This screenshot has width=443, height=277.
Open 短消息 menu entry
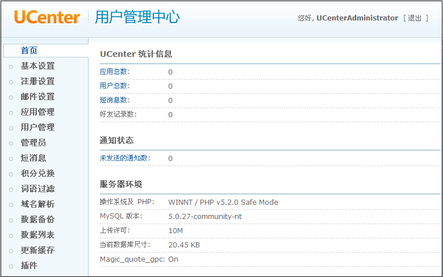pyautogui.click(x=34, y=158)
